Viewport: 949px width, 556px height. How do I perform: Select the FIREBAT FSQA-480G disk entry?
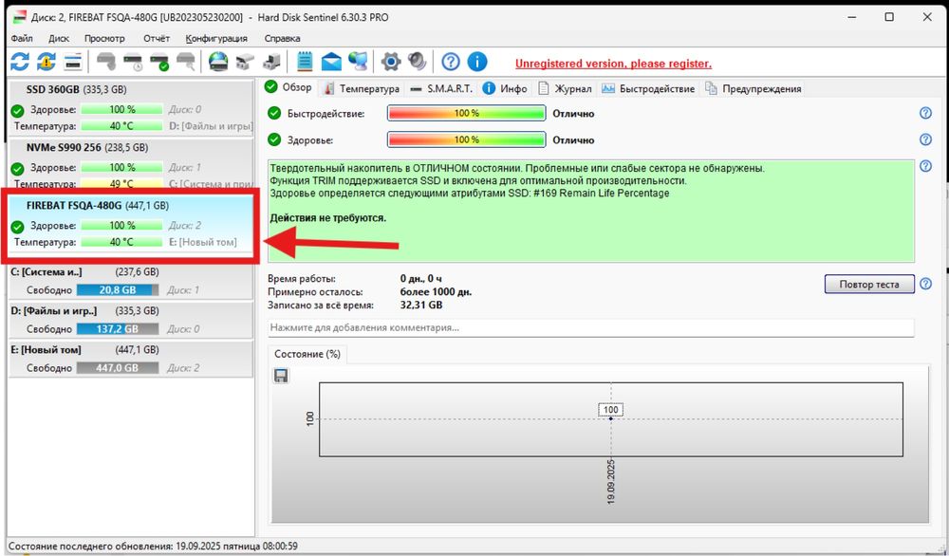coord(131,224)
